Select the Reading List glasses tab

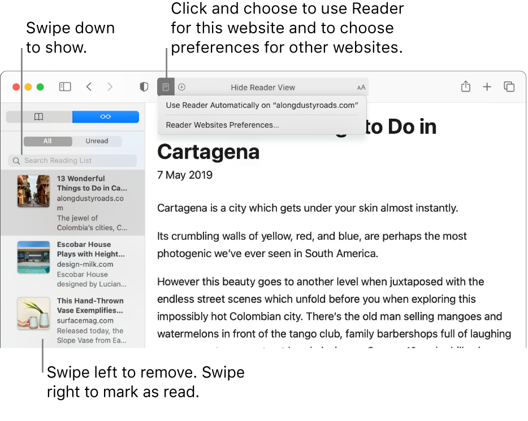click(105, 117)
